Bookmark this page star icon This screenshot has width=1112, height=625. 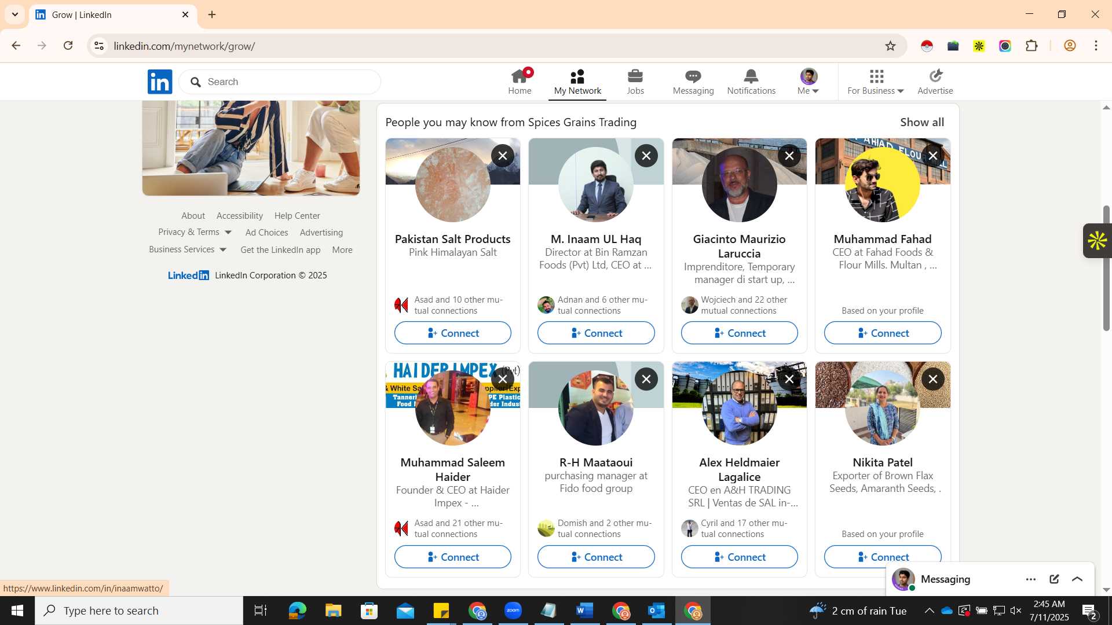tap(891, 46)
